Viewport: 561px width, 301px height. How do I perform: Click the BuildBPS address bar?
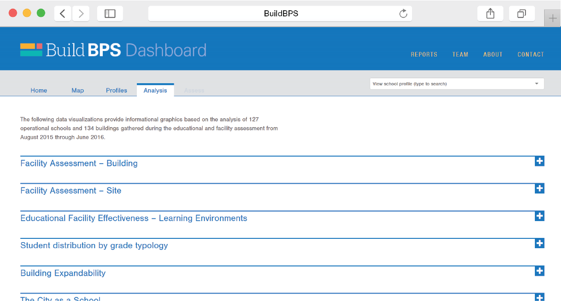[x=280, y=14]
